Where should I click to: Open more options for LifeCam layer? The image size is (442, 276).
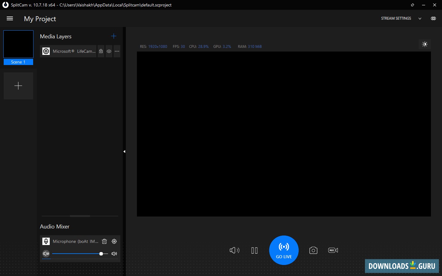click(x=117, y=51)
